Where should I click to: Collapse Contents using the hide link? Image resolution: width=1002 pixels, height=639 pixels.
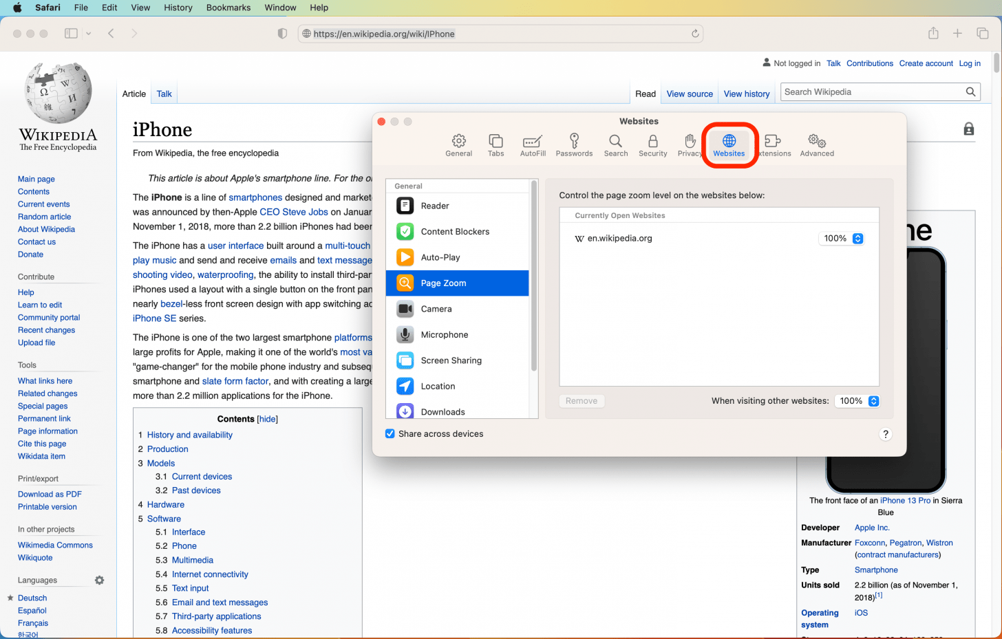point(267,419)
